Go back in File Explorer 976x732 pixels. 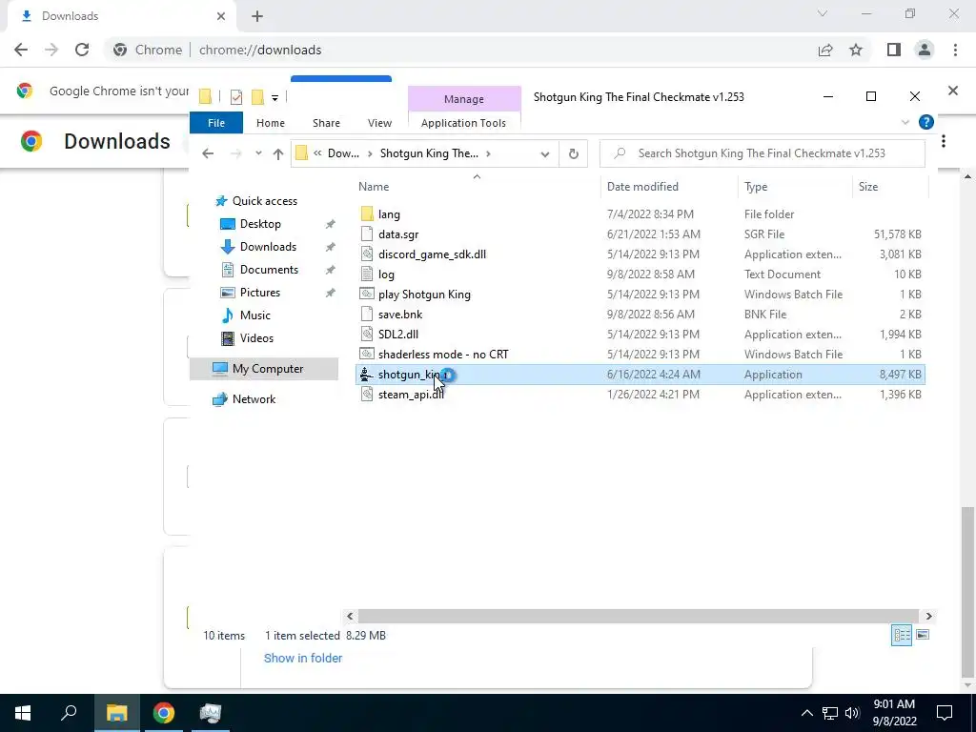coord(208,153)
